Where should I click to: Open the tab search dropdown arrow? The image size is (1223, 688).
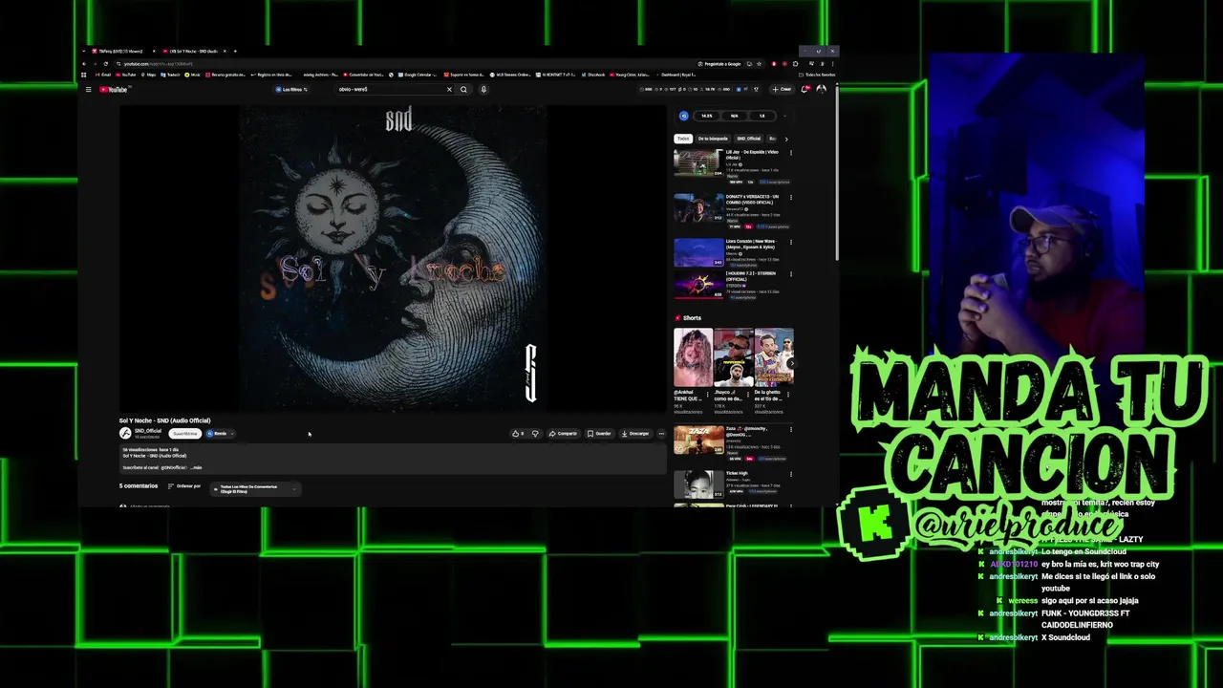tap(86, 51)
